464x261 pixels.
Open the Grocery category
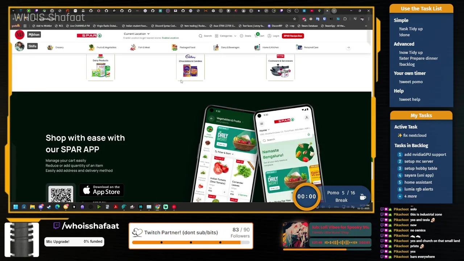[x=55, y=47]
